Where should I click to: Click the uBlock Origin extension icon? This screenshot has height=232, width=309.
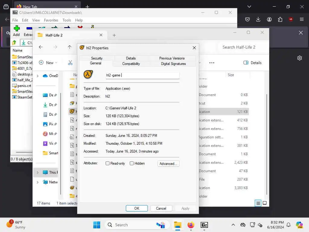(x=291, y=19)
